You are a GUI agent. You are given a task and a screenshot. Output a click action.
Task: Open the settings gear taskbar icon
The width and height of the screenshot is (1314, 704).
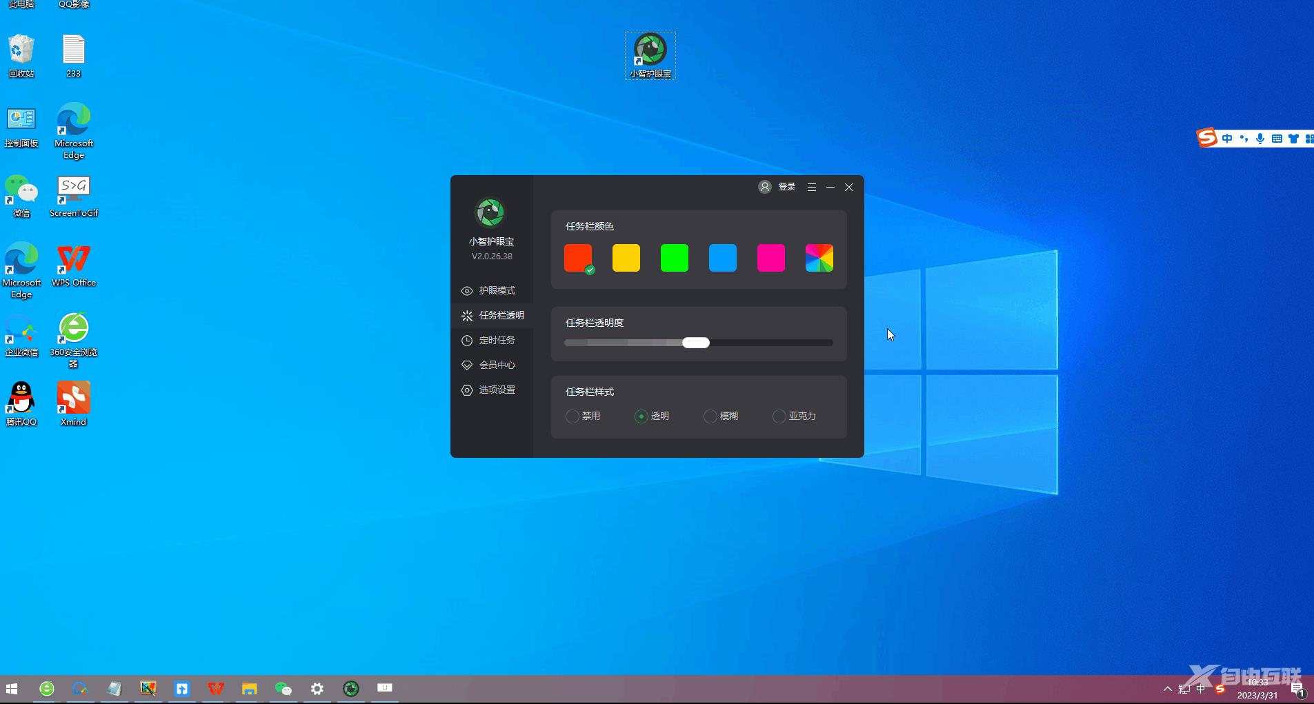[x=317, y=689]
